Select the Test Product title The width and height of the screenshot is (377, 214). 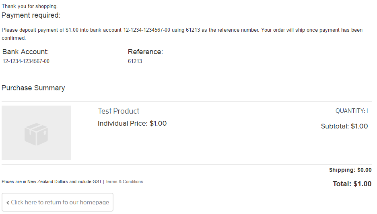point(119,111)
